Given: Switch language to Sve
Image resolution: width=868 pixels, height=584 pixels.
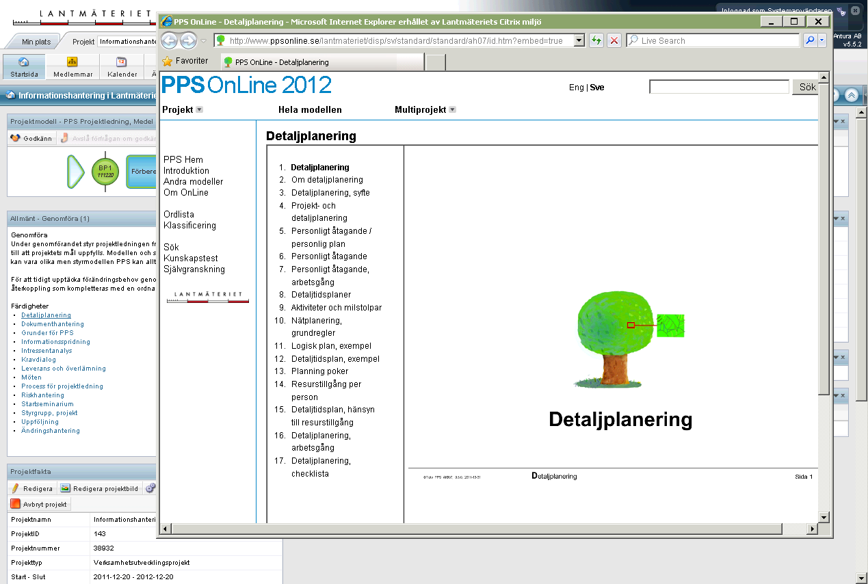Looking at the screenshot, I should pos(597,88).
